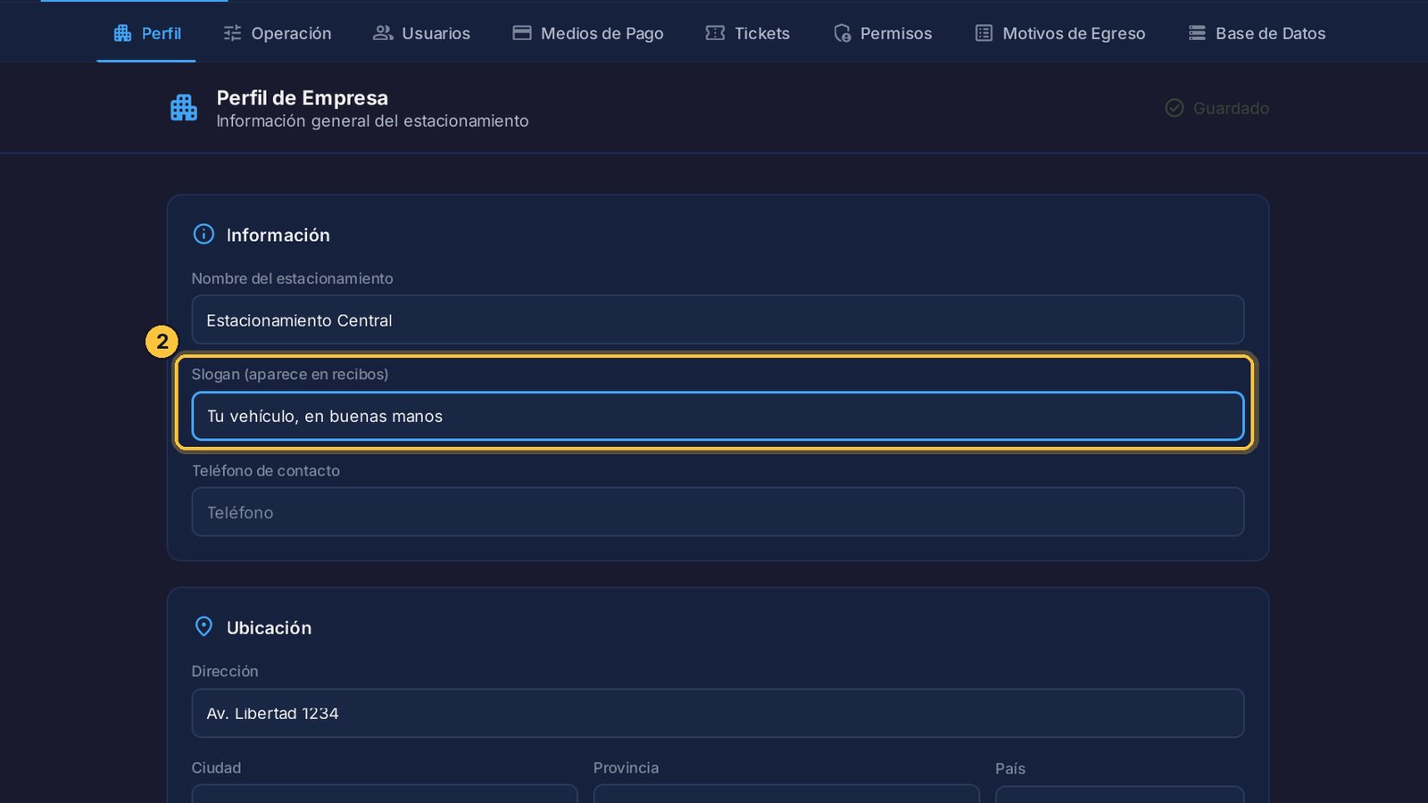Click the sliders icon beside Operación
The height and width of the screenshot is (803, 1428).
click(232, 33)
